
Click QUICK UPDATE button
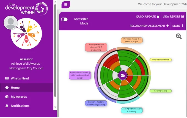[x=148, y=17]
